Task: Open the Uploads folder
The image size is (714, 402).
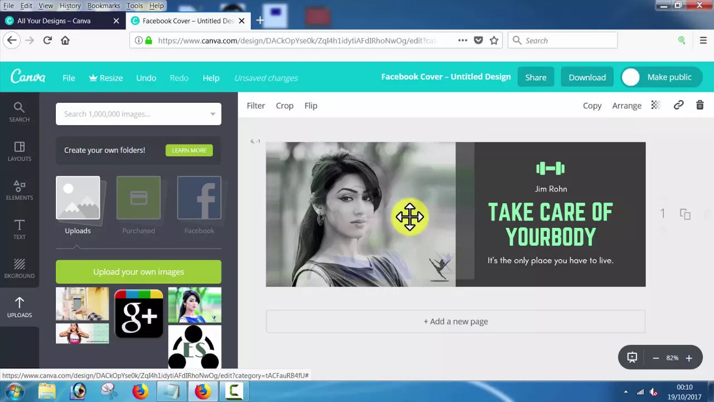Action: point(78,205)
